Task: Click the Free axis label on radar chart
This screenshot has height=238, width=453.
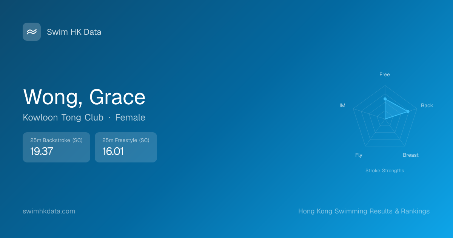Action: click(385, 75)
